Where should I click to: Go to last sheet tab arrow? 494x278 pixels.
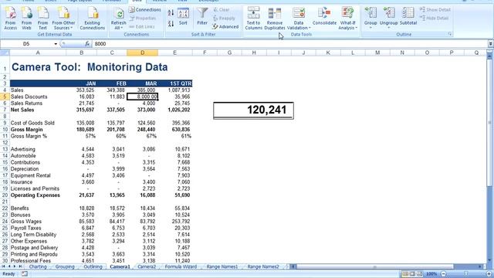tap(20, 266)
